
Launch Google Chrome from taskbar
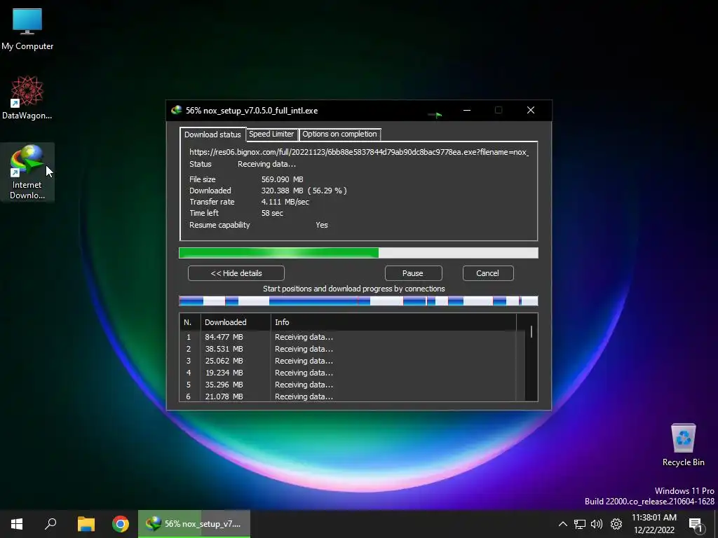pyautogui.click(x=121, y=524)
